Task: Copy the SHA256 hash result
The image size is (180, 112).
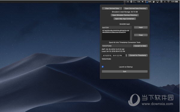Action: click(141, 35)
